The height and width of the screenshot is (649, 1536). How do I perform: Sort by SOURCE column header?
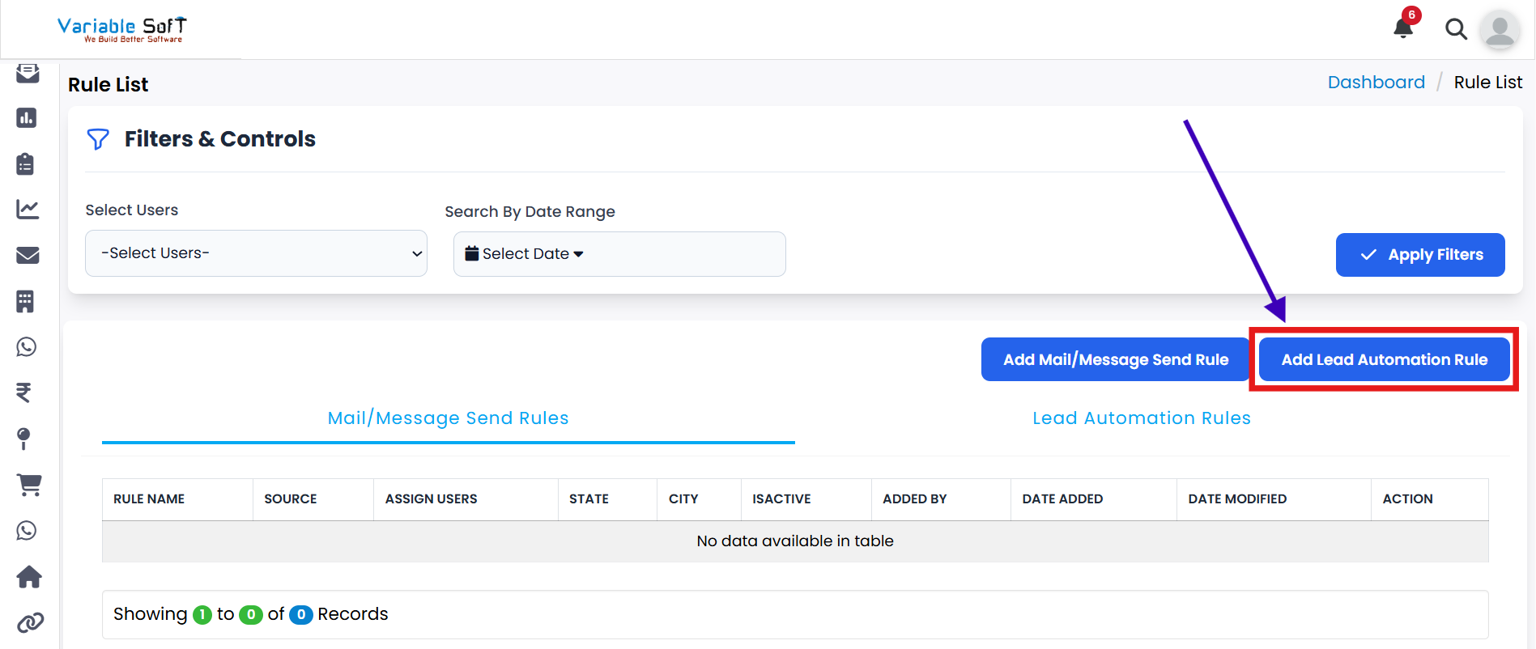tap(313, 499)
